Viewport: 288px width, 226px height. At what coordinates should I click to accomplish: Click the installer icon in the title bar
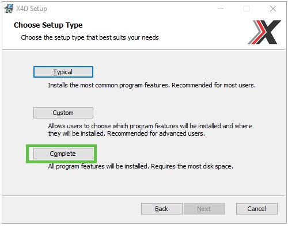[9, 9]
